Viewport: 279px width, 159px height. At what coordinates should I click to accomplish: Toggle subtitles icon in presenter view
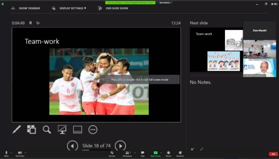78,130
